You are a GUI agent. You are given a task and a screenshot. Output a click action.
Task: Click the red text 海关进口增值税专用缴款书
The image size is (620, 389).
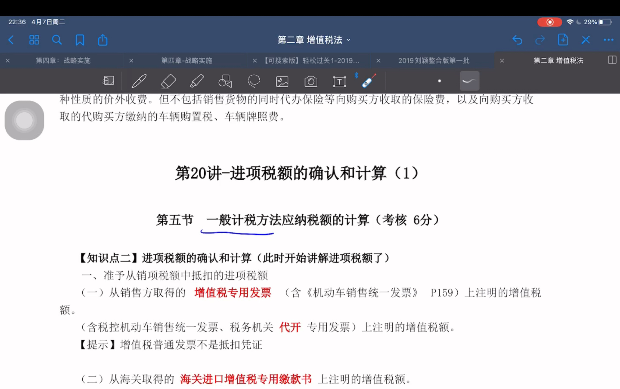[246, 379]
